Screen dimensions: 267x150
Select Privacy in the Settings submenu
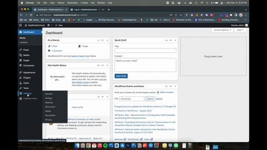click(48, 120)
